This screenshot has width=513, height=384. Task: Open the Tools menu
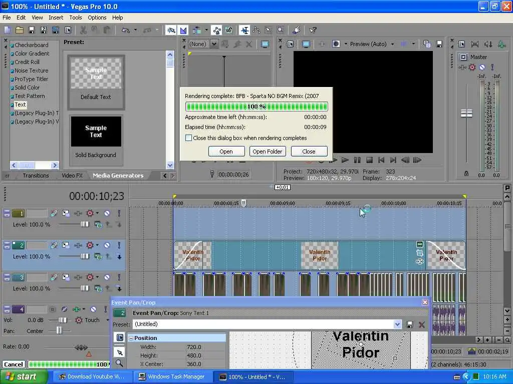pos(76,17)
